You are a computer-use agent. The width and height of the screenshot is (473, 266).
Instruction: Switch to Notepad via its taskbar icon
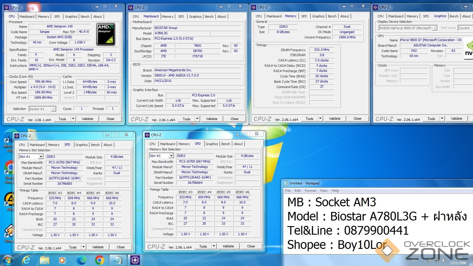coord(118,260)
